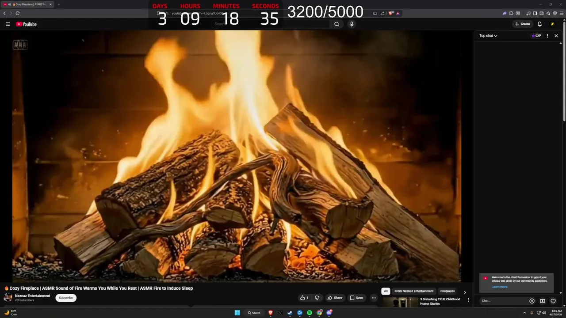The width and height of the screenshot is (566, 318).
Task: Save the video to a playlist
Action: coord(356,298)
